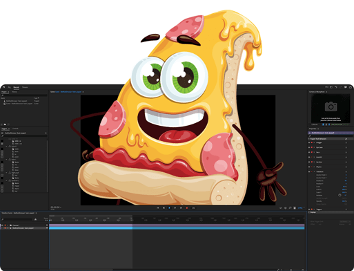This screenshot has height=271, width=354.
Task: Toggle Camera 1 track visibility eye
Action: 3,225
